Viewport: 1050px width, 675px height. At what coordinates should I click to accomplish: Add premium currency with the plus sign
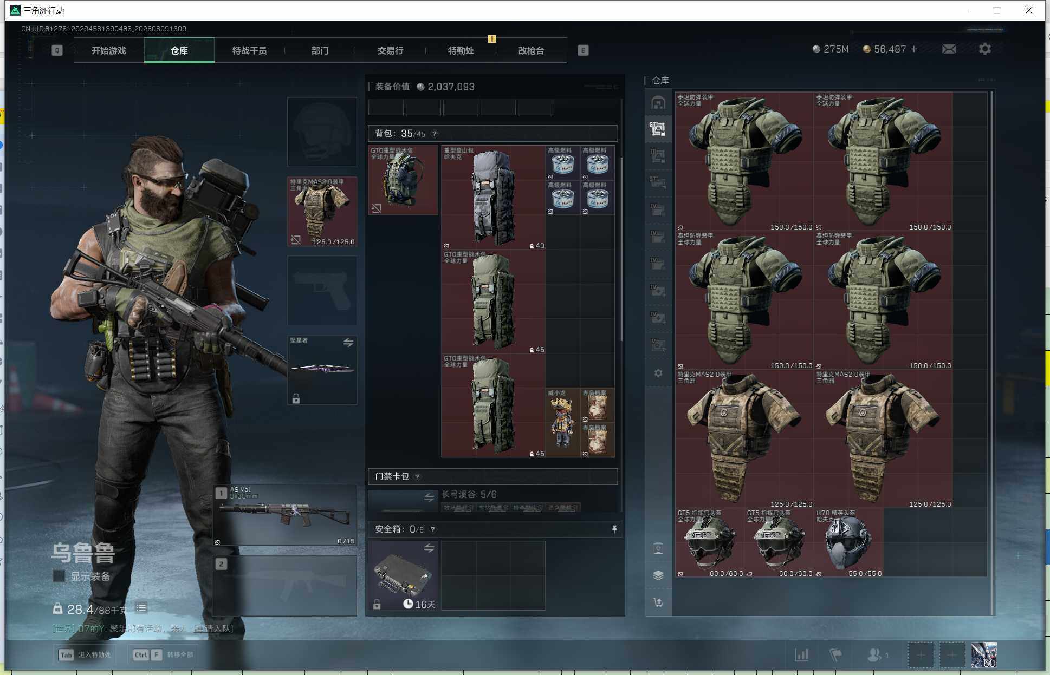pyautogui.click(x=914, y=49)
